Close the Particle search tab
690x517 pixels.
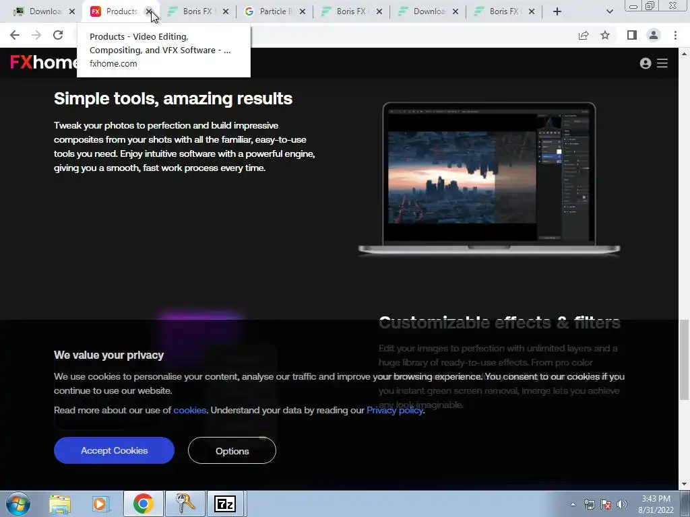pos(303,11)
